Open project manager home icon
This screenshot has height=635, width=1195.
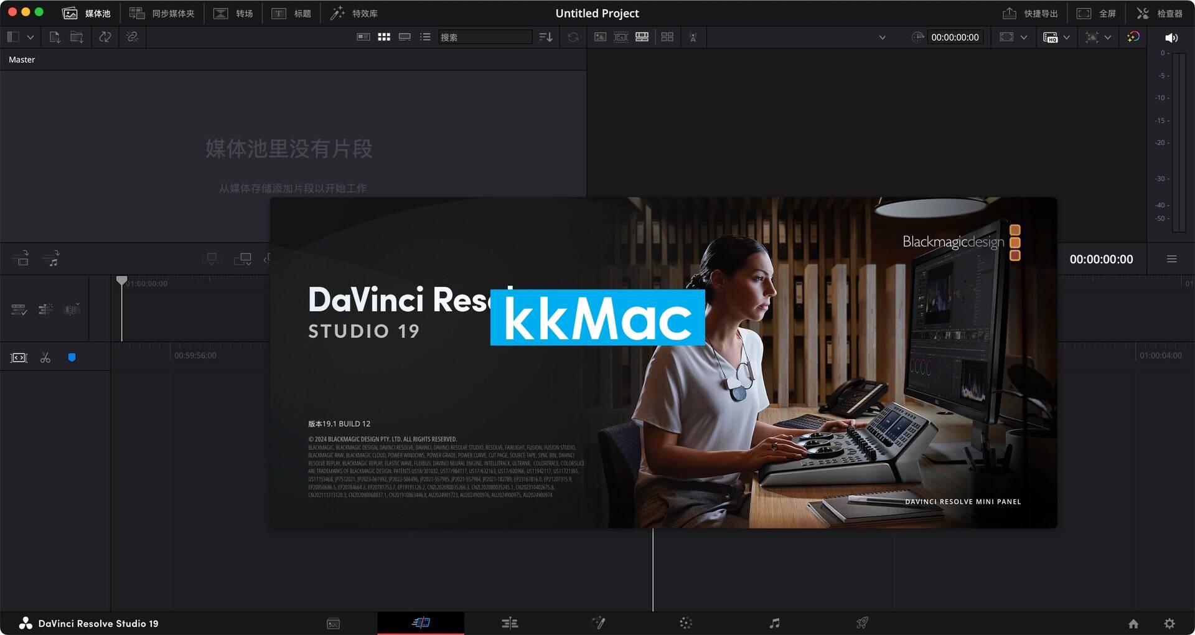pos(1133,623)
